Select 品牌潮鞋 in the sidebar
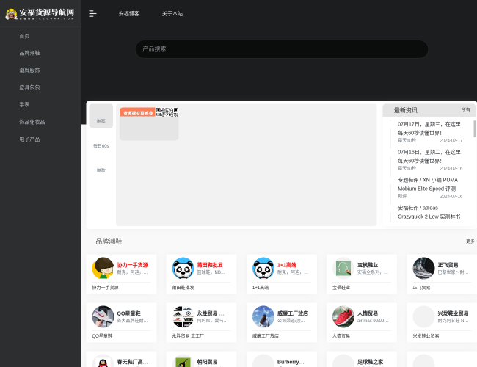The height and width of the screenshot is (367, 477). [29, 53]
